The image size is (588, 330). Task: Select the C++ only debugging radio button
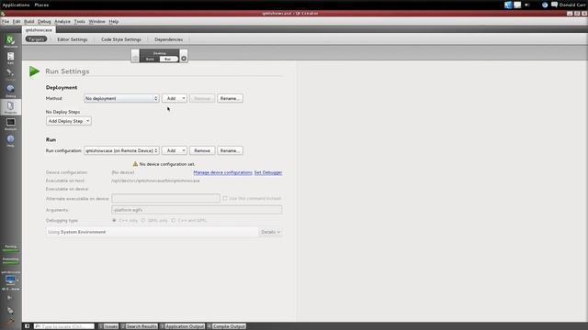(114, 220)
